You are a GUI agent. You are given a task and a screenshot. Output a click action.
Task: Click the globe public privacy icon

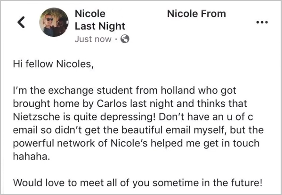(125, 40)
